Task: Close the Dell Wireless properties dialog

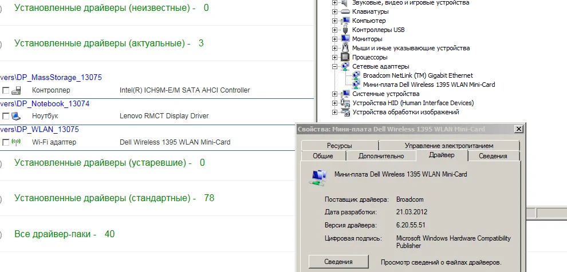Action: tap(518, 129)
